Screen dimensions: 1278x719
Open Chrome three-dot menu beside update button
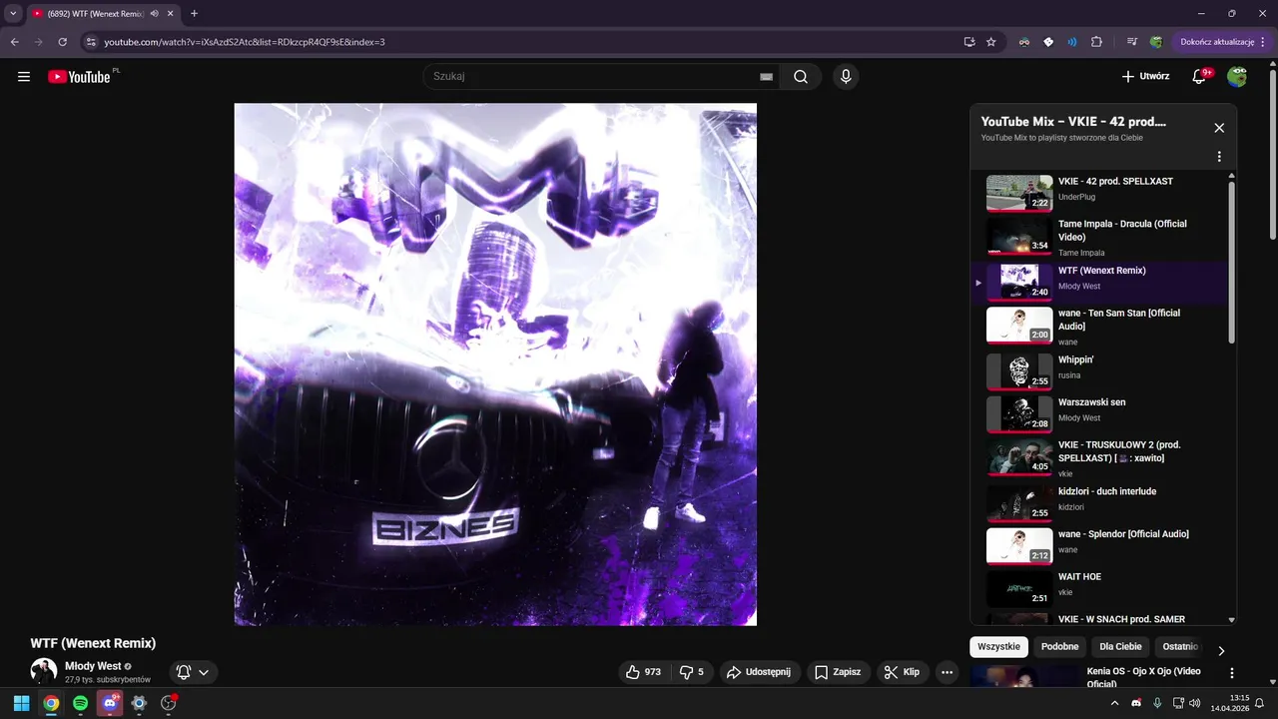[1263, 42]
